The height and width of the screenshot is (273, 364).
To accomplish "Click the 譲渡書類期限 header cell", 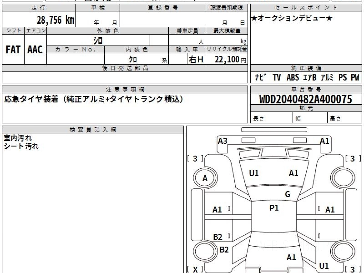I will tap(227, 8).
